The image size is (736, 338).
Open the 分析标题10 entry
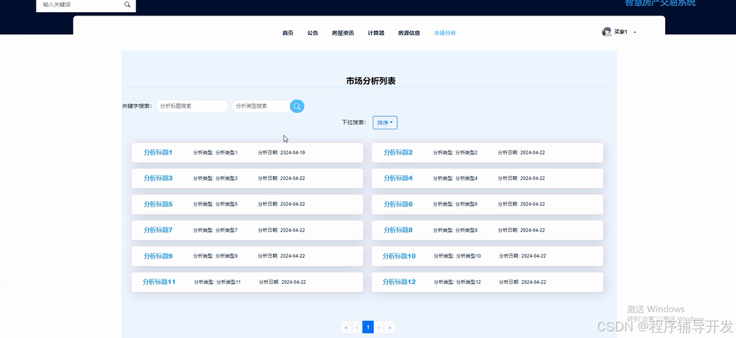click(399, 256)
